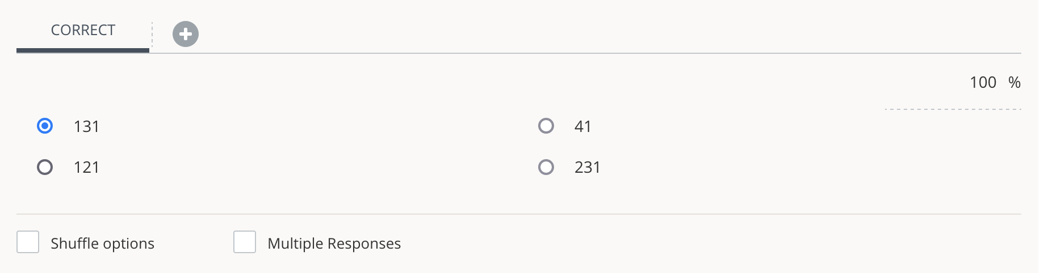Click the score field showing 100

pyautogui.click(x=983, y=83)
